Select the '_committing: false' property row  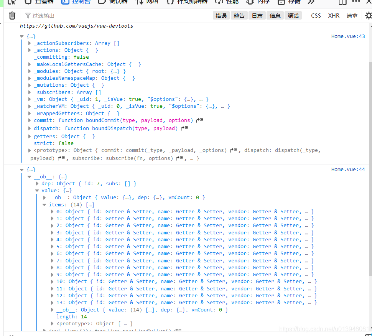click(x=61, y=57)
